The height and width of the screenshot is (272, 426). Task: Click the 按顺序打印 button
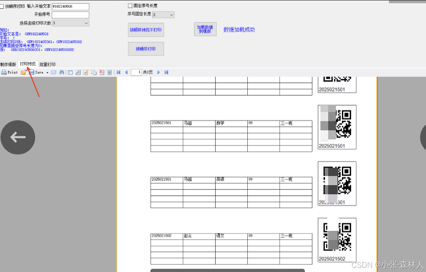(146, 49)
